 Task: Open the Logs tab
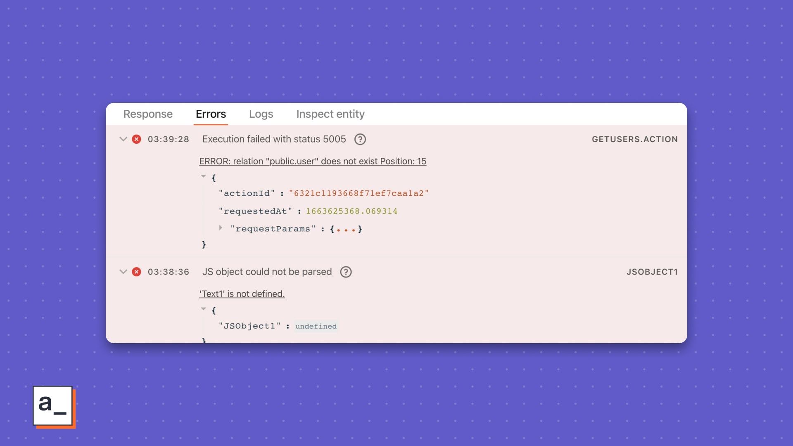pyautogui.click(x=261, y=114)
